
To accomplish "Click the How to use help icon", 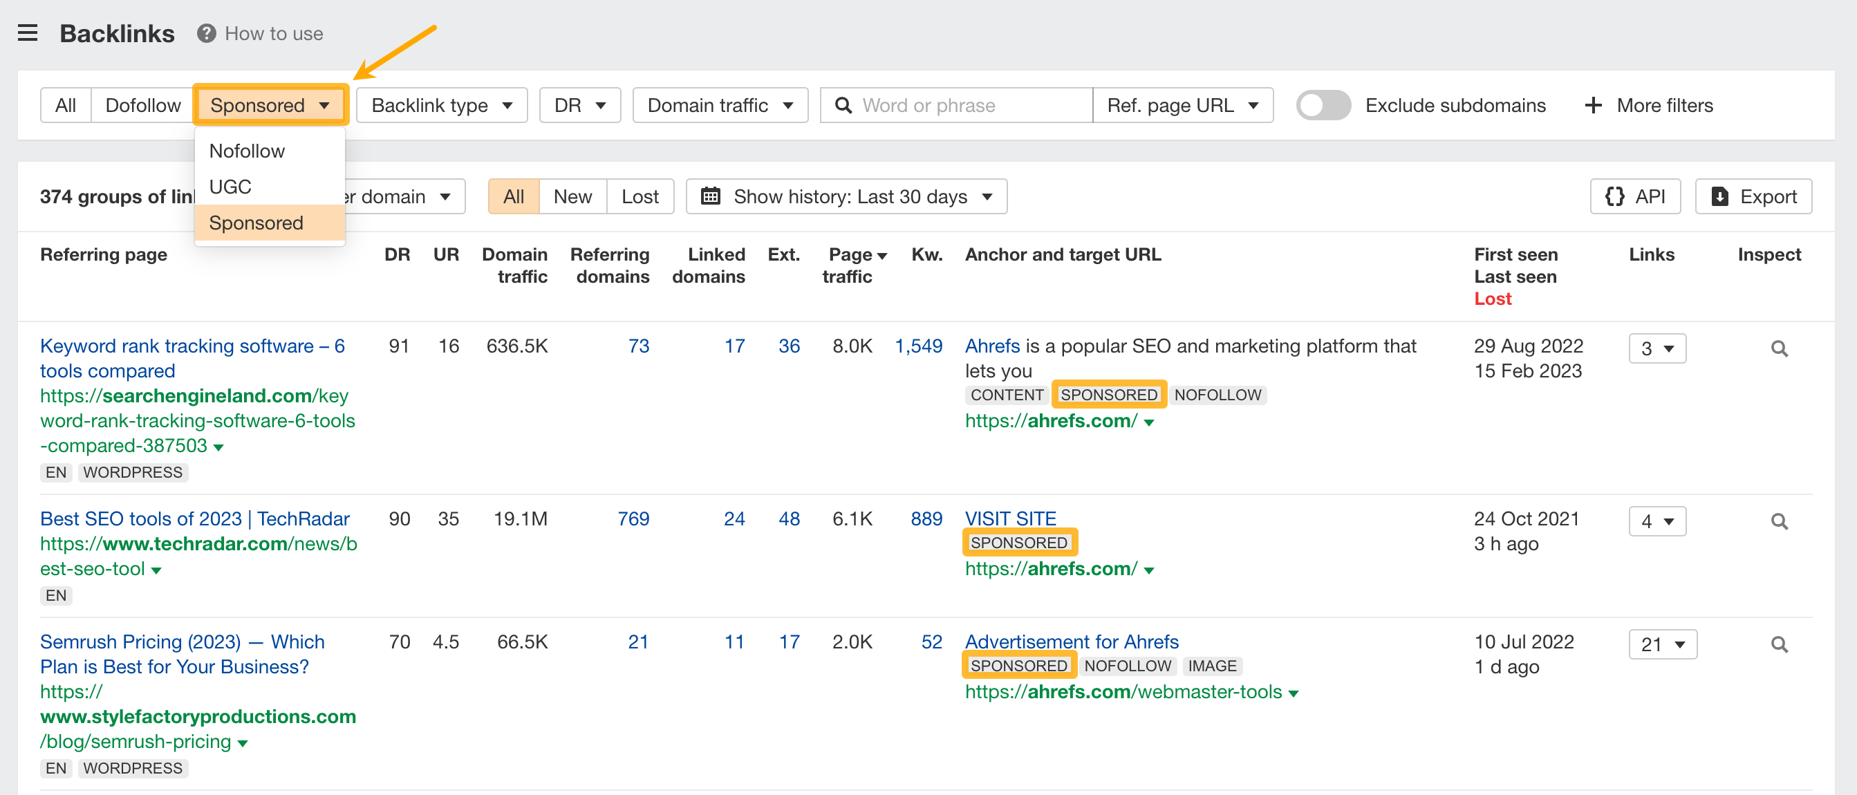I will click(x=206, y=33).
